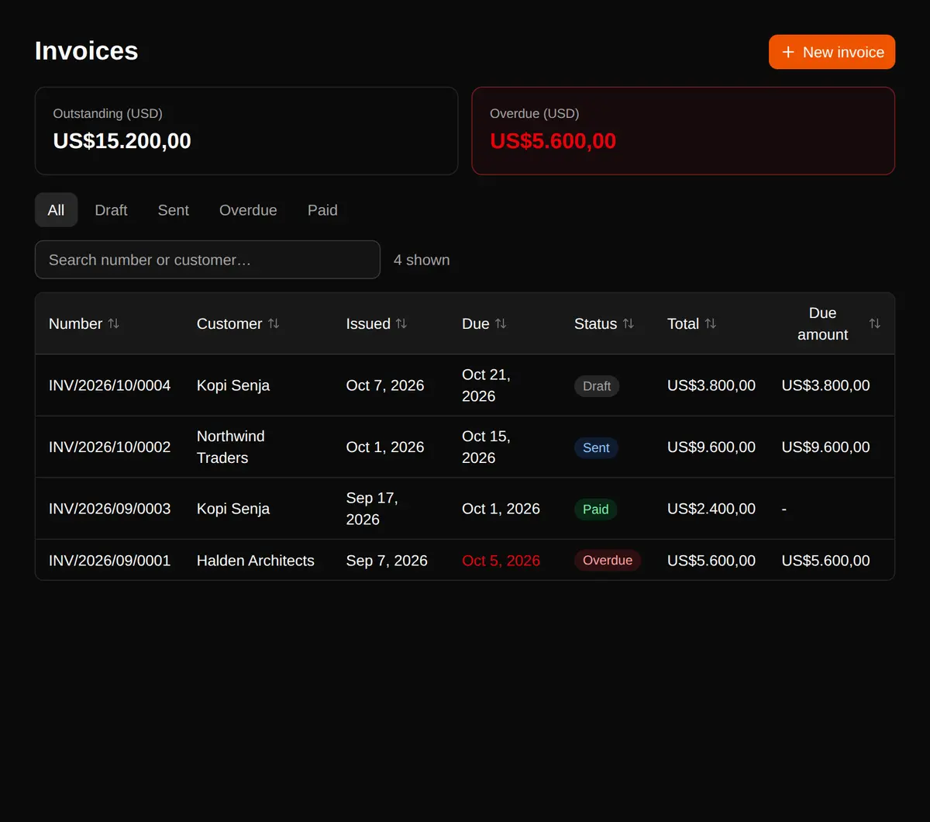Click the Sep 7, 2026 issued date
Image resolution: width=930 pixels, height=822 pixels.
(387, 560)
